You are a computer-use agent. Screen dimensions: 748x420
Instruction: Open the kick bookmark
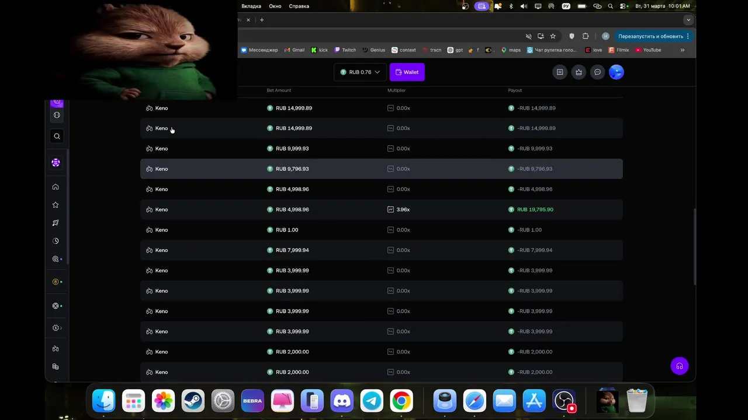(320, 50)
